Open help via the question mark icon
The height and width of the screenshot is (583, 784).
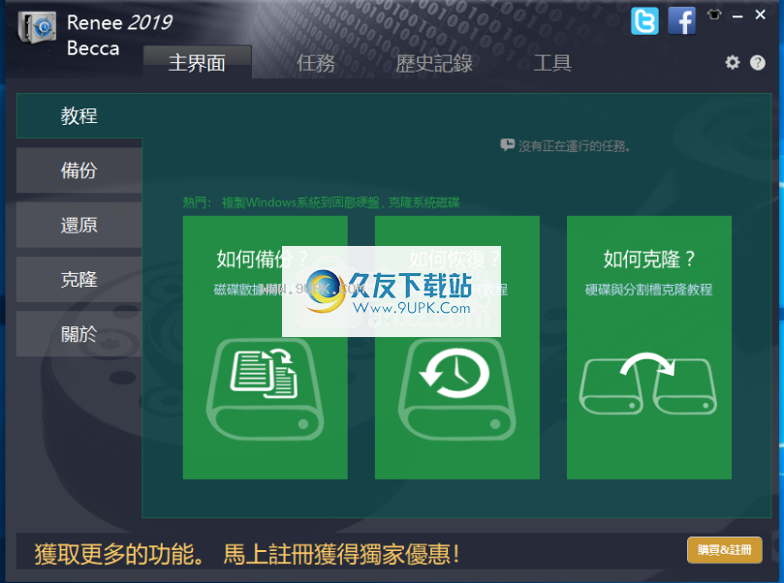[x=758, y=62]
